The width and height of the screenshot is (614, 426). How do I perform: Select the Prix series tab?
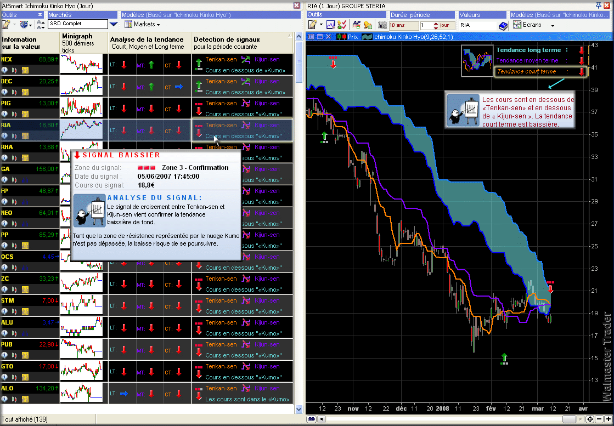tap(347, 37)
